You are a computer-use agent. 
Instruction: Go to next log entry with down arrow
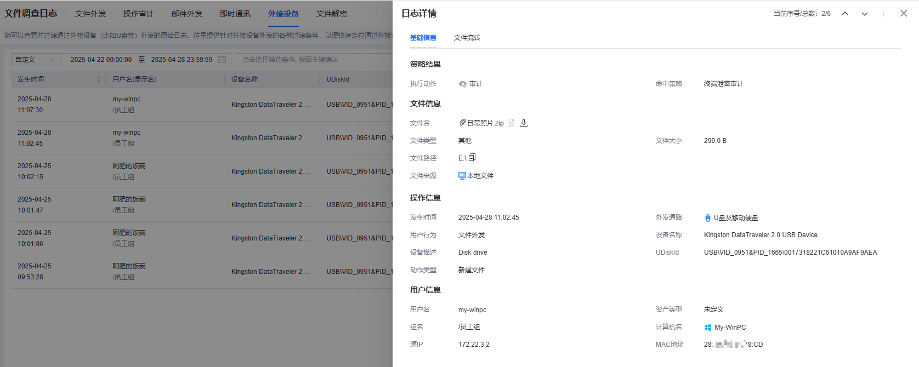tap(865, 14)
